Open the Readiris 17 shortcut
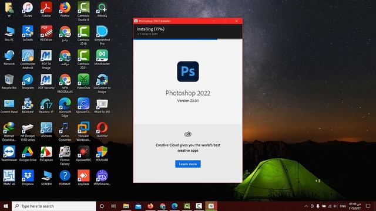 tap(46, 106)
